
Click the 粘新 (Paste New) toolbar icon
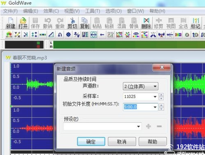[109, 23]
